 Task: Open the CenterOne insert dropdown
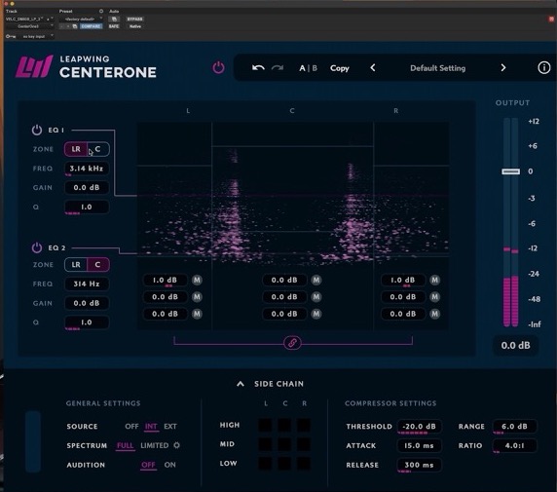coord(30,26)
